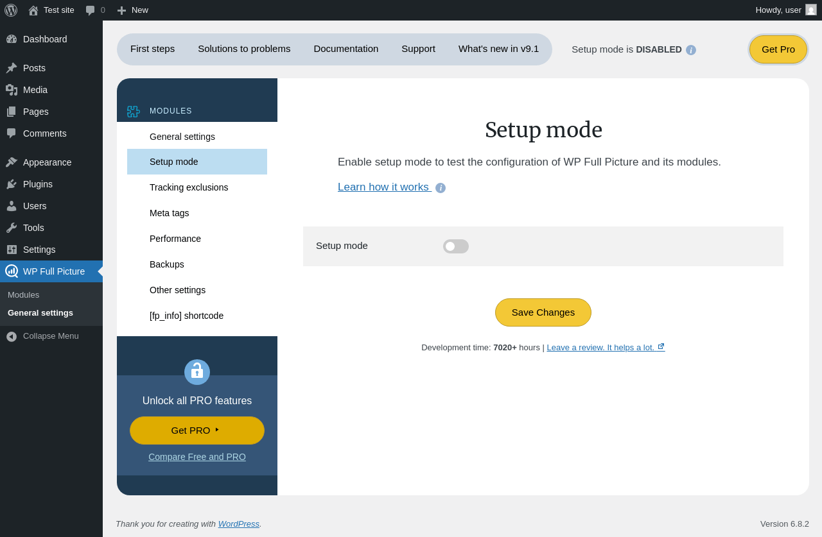Select Setup mode menu item
Screen dimensions: 822x537
coord(197,162)
